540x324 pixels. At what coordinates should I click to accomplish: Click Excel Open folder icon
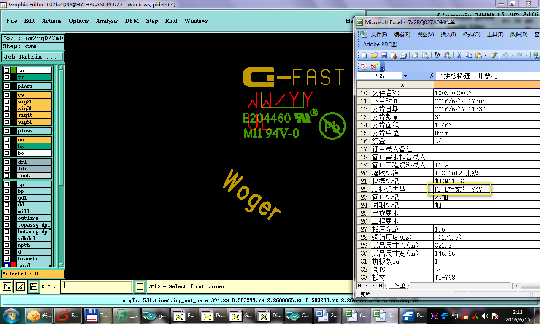coord(374,55)
